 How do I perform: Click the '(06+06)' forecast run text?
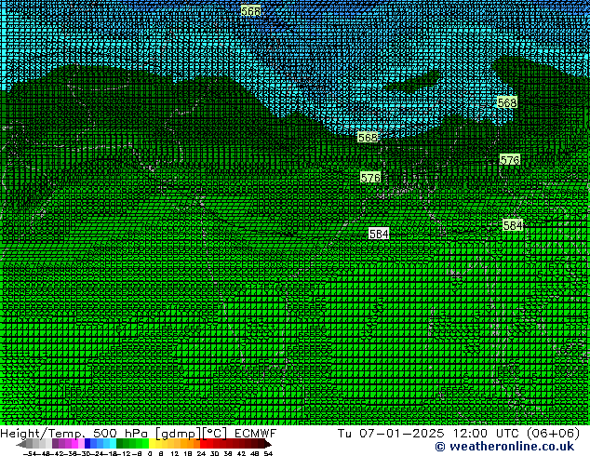553,433
